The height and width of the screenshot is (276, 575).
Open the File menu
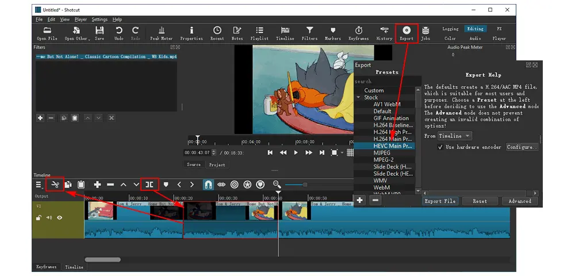click(39, 20)
